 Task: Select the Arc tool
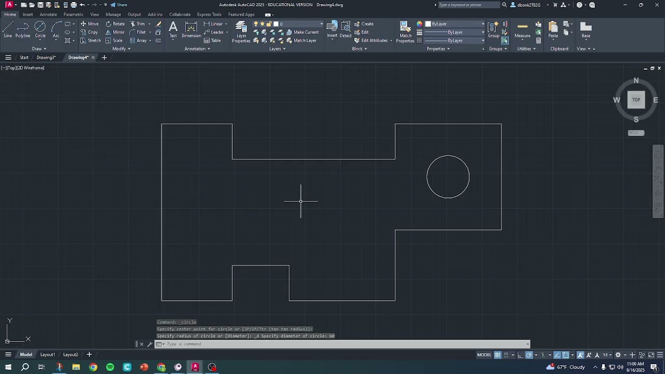[x=56, y=30]
